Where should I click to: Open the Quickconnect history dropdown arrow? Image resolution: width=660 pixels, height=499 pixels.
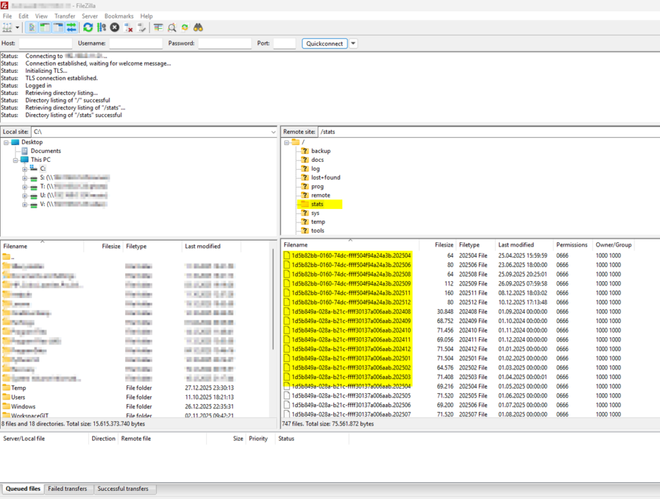coord(353,43)
